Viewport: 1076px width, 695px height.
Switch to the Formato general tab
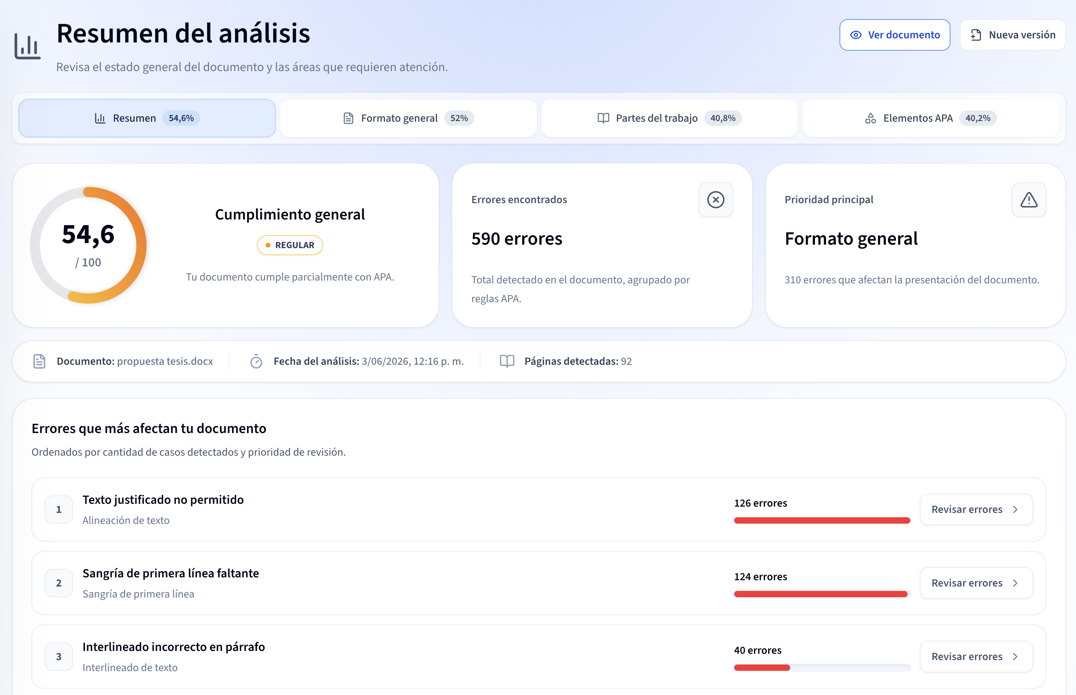coord(408,118)
